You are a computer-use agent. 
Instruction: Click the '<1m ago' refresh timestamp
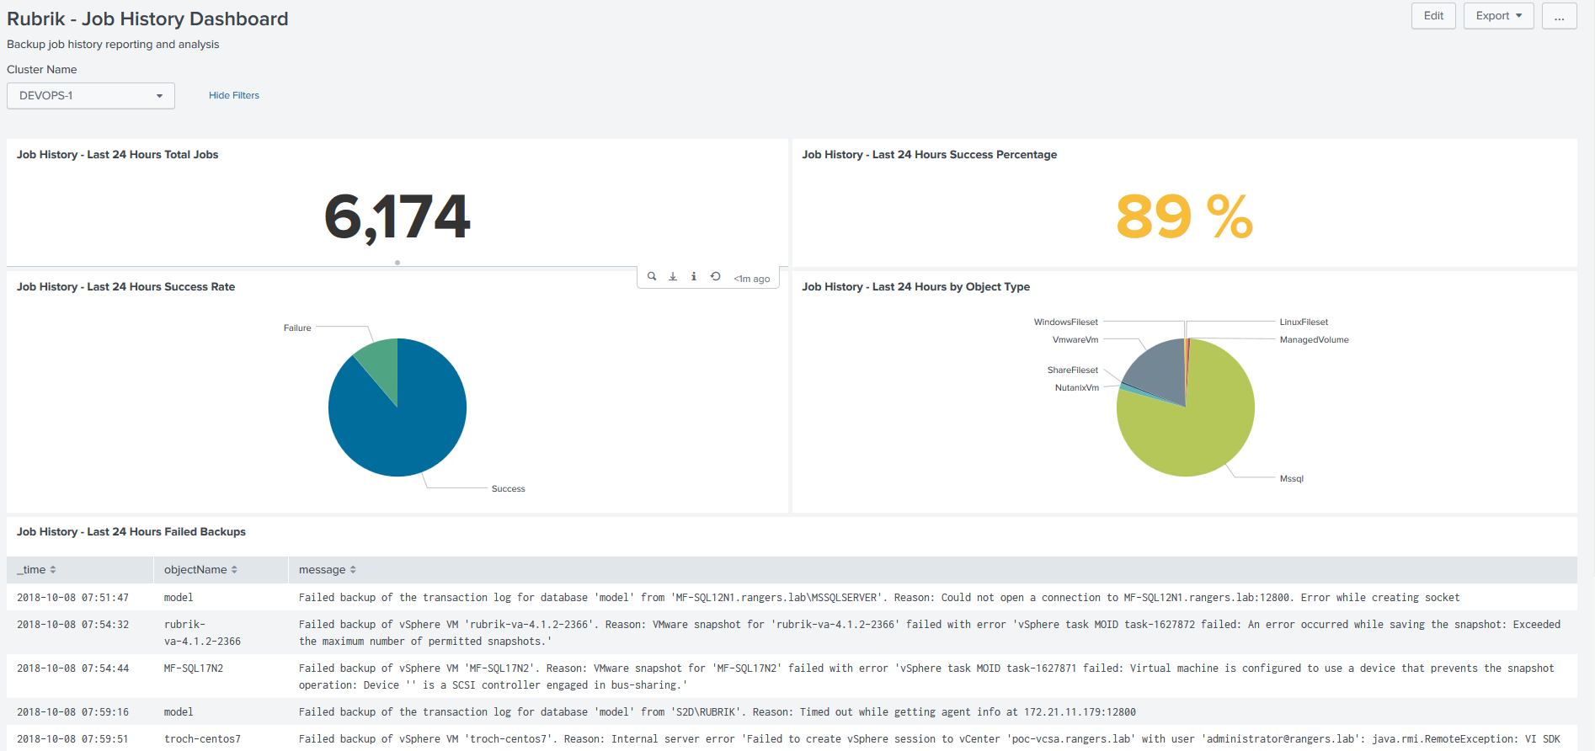click(x=752, y=279)
